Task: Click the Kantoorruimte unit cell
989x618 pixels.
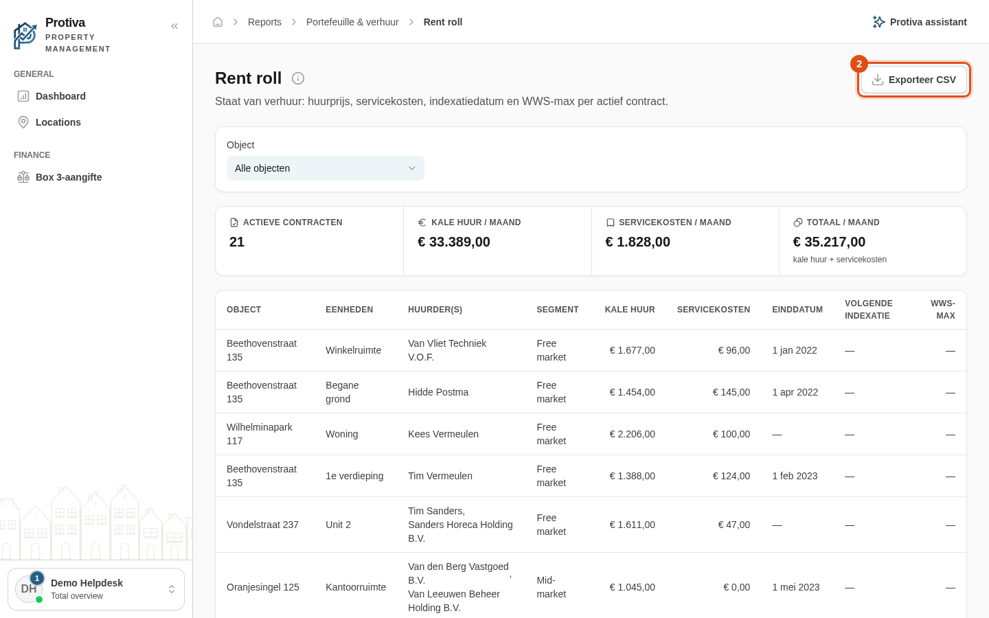Action: (356, 587)
